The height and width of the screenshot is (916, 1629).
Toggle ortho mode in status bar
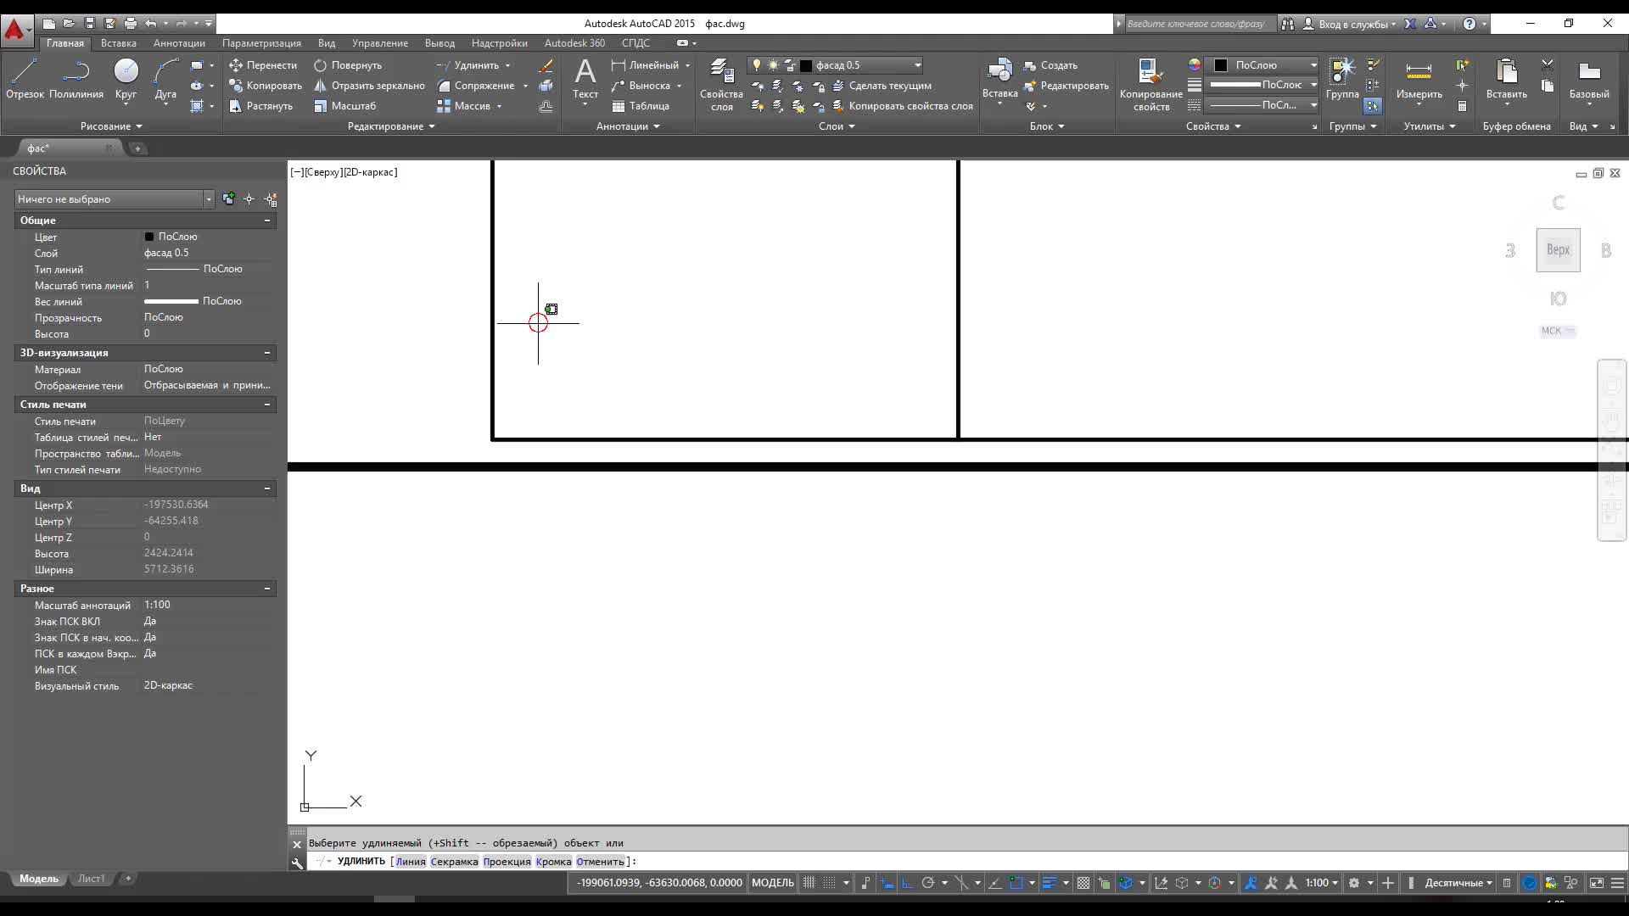pos(907,883)
